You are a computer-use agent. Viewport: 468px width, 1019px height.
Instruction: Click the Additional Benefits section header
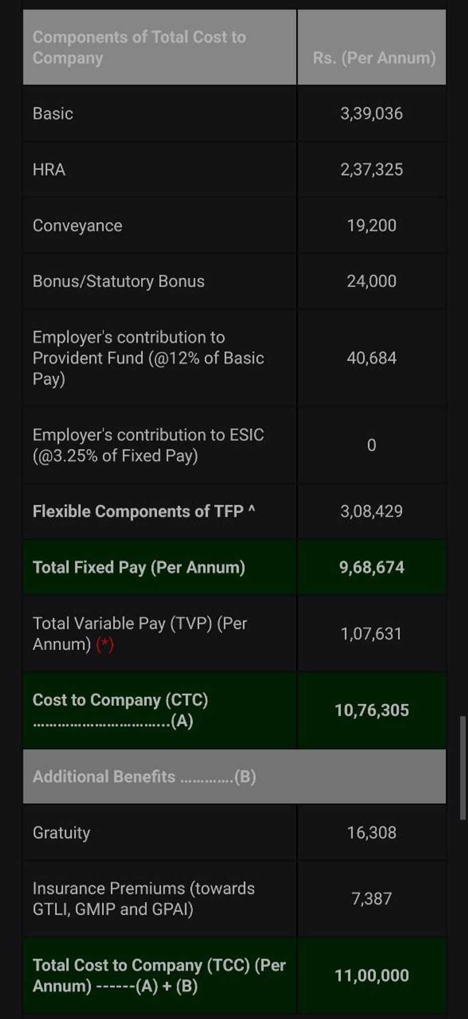[x=234, y=777]
